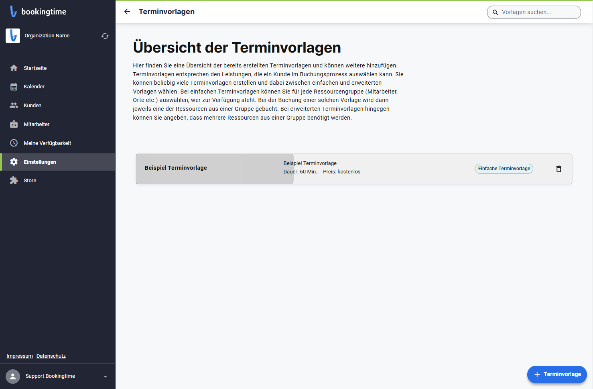This screenshot has width=593, height=389.
Task: Open Kunden menu item
Action: 58,105
